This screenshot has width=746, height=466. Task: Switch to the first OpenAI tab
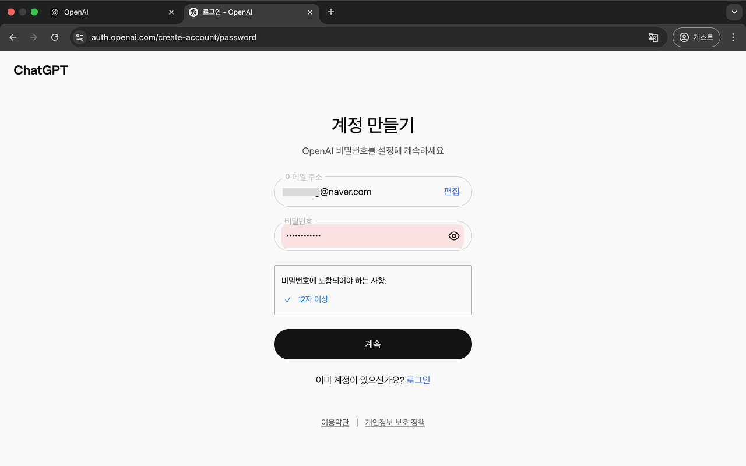click(x=112, y=12)
